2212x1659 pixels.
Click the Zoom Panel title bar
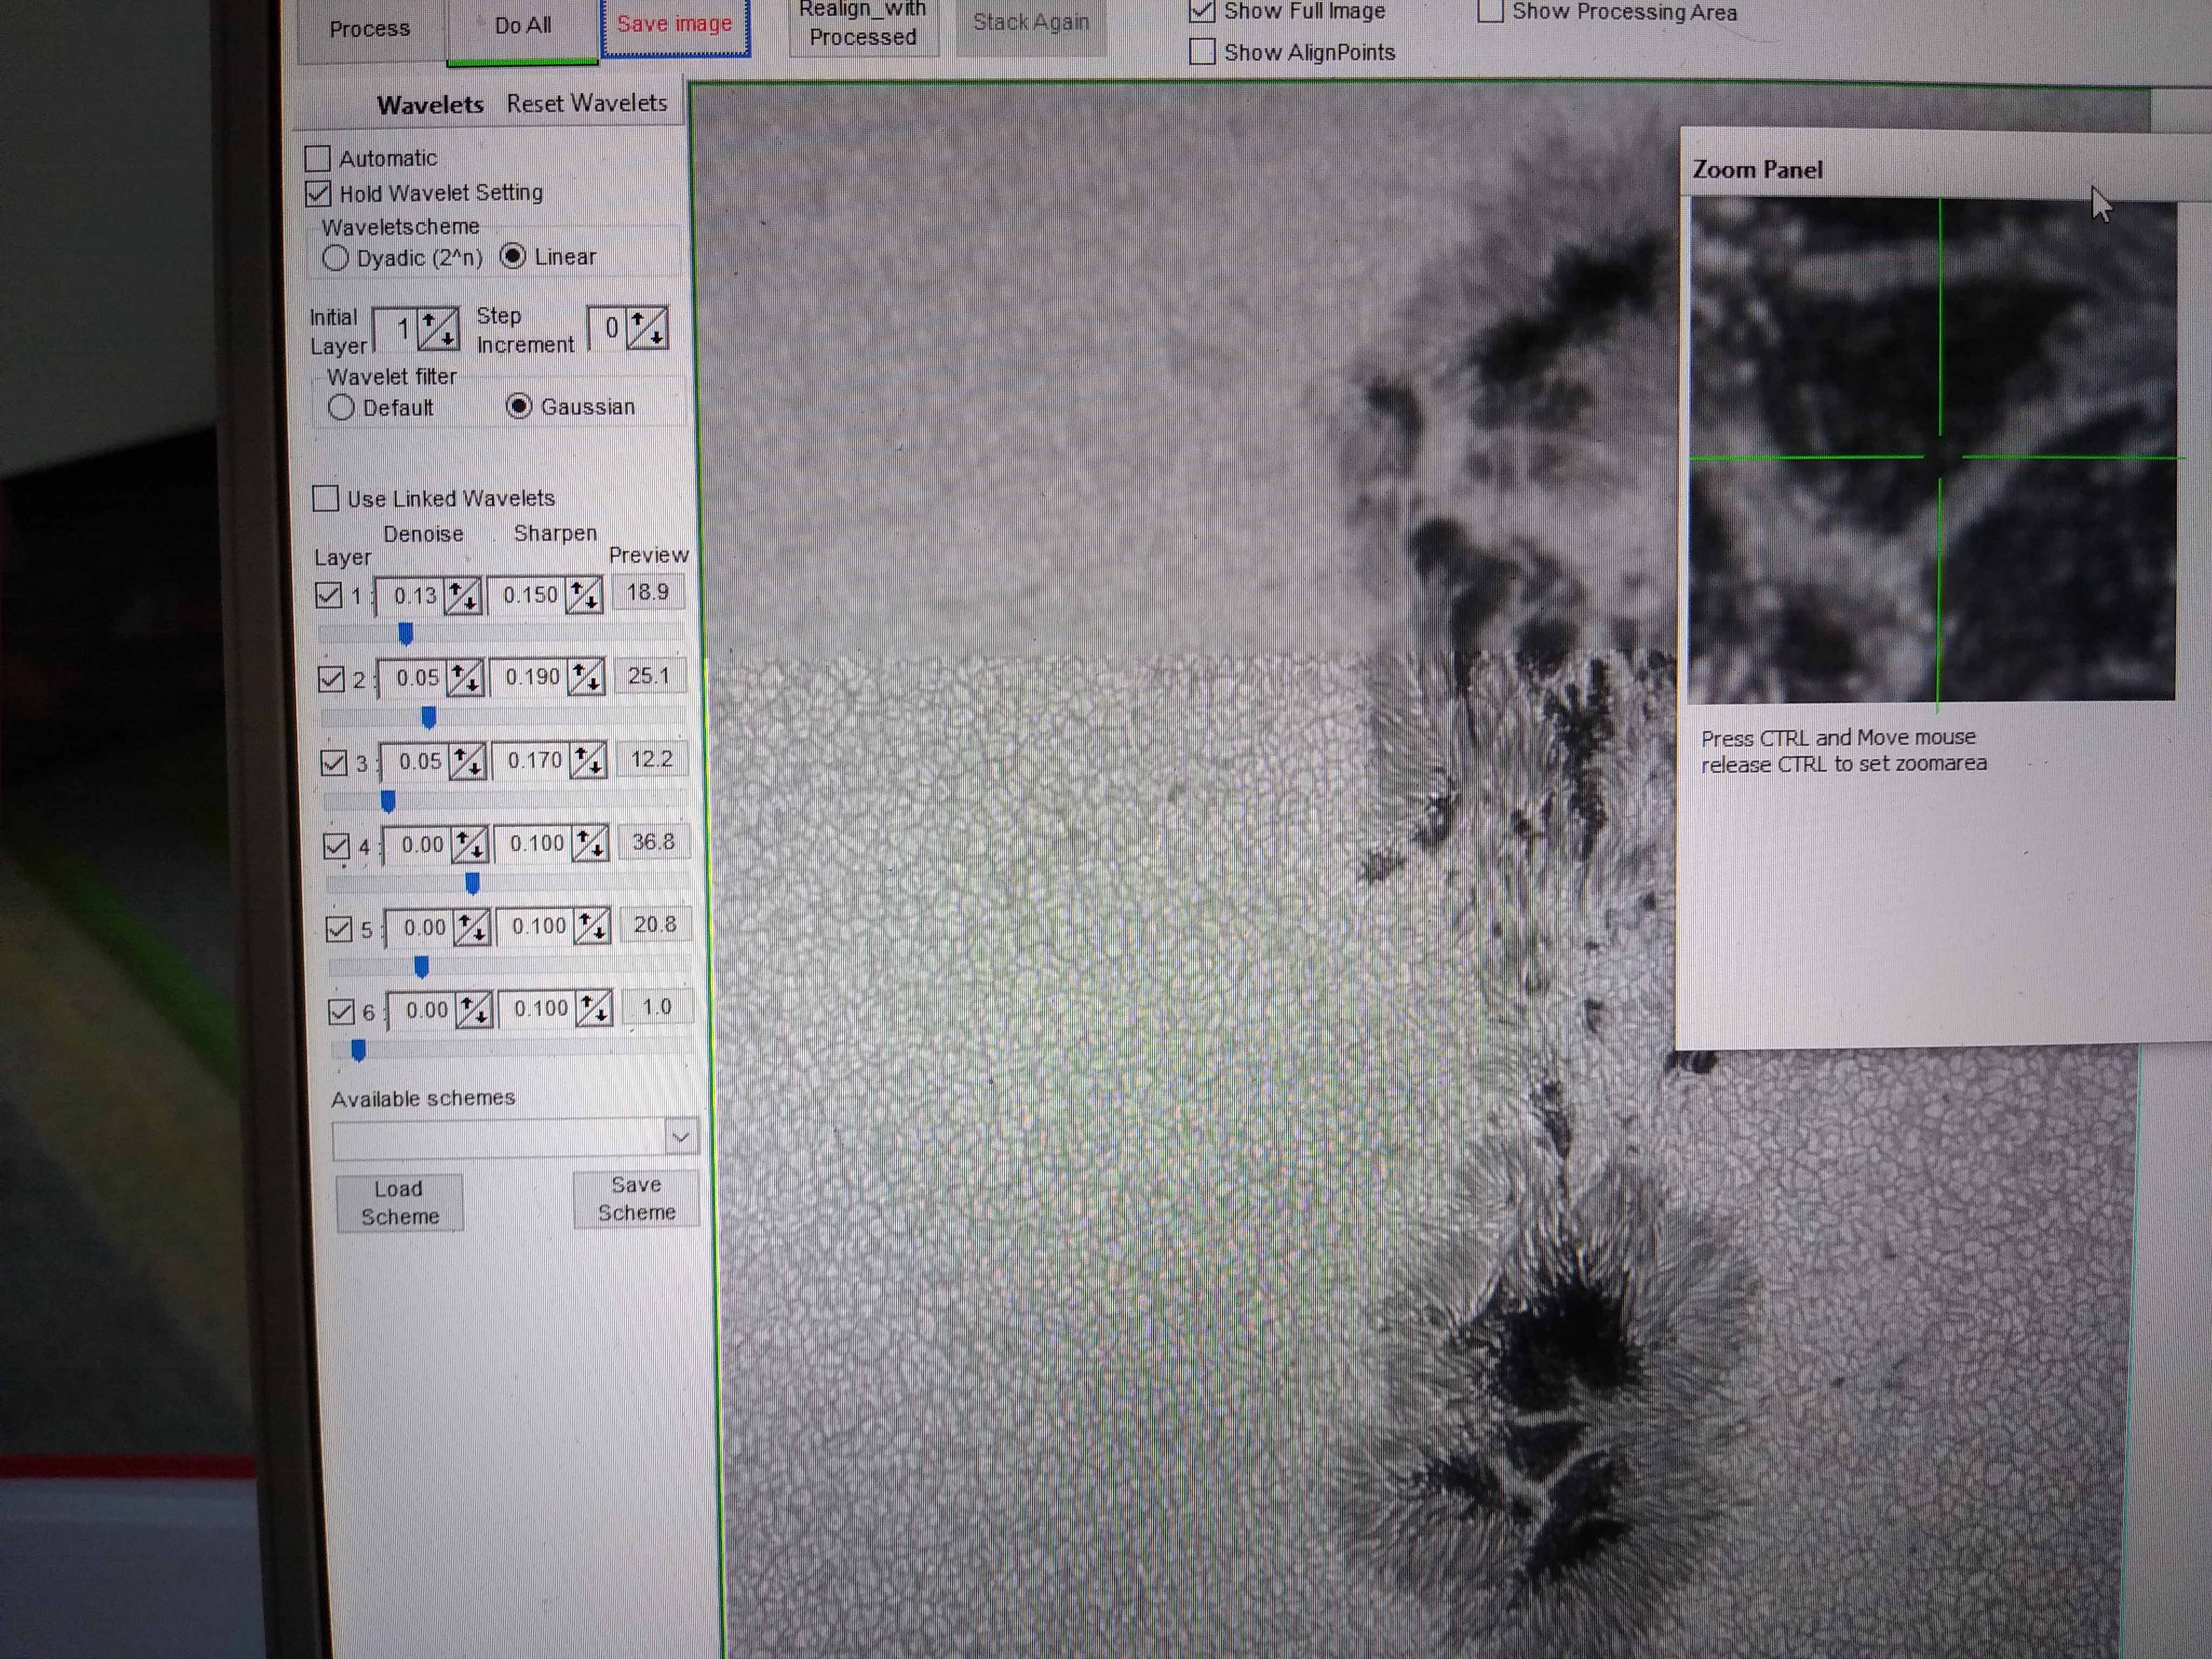[1945, 164]
